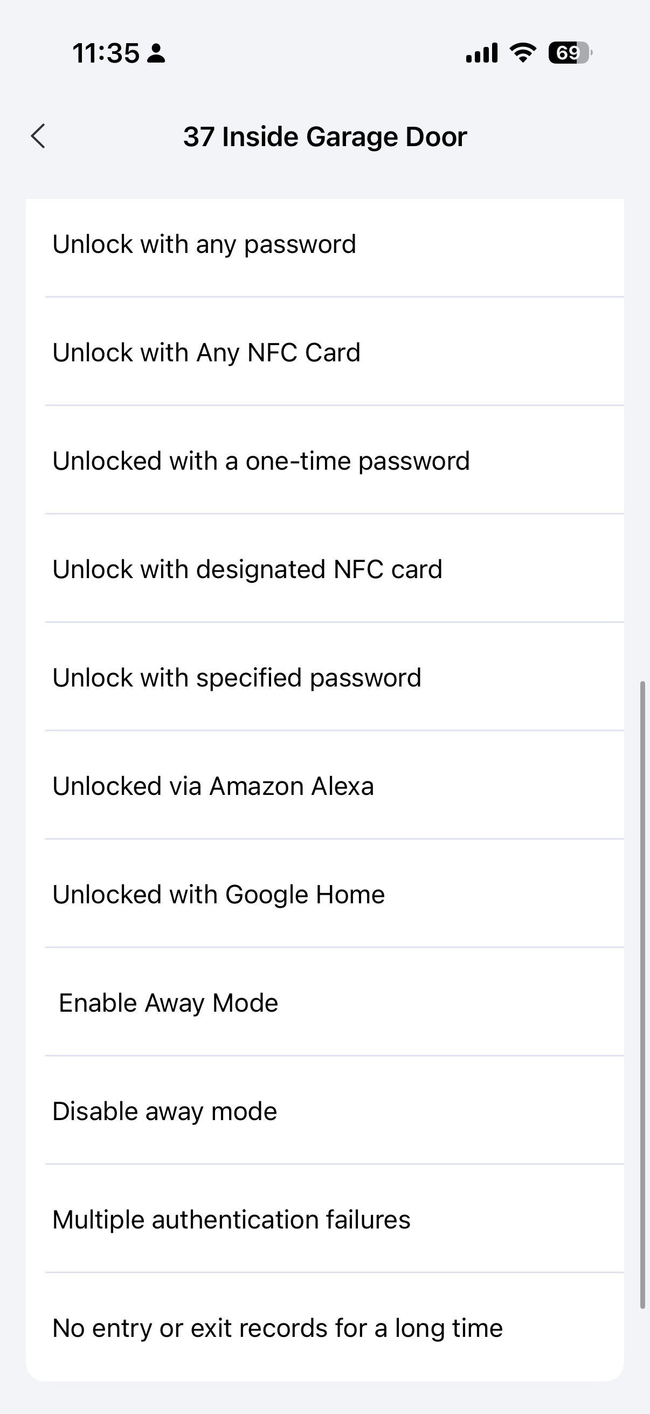This screenshot has height=1414, width=650.
Task: Choose 'Unlock with specified password' trigger
Action: pos(237,678)
